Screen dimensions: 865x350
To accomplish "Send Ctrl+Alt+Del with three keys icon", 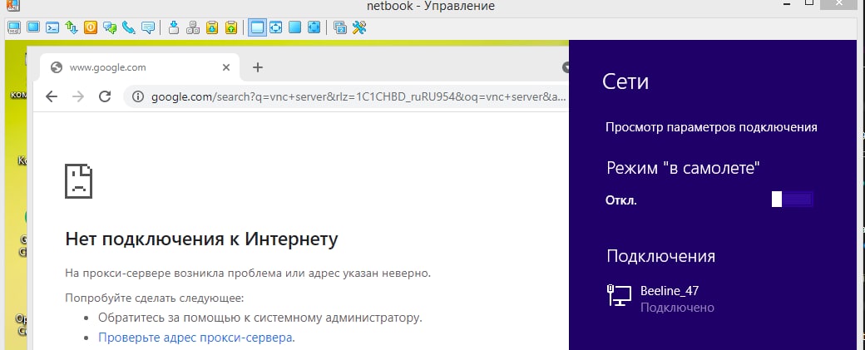I will (x=193, y=27).
